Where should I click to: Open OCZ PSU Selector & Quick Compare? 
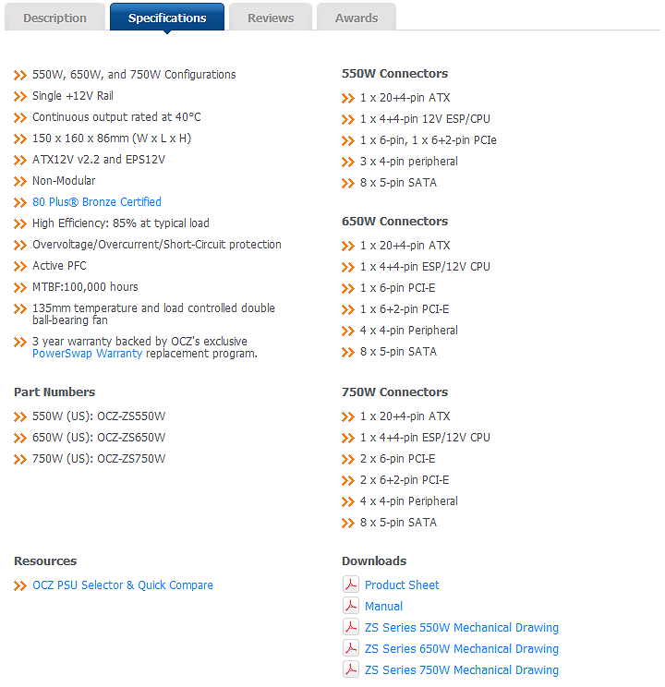[x=123, y=585]
